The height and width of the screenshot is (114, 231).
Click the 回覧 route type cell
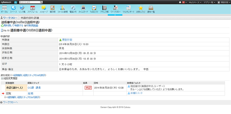click(16, 93)
